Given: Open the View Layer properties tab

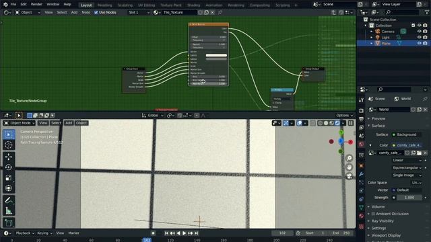Looking at the screenshot, I should [361, 127].
